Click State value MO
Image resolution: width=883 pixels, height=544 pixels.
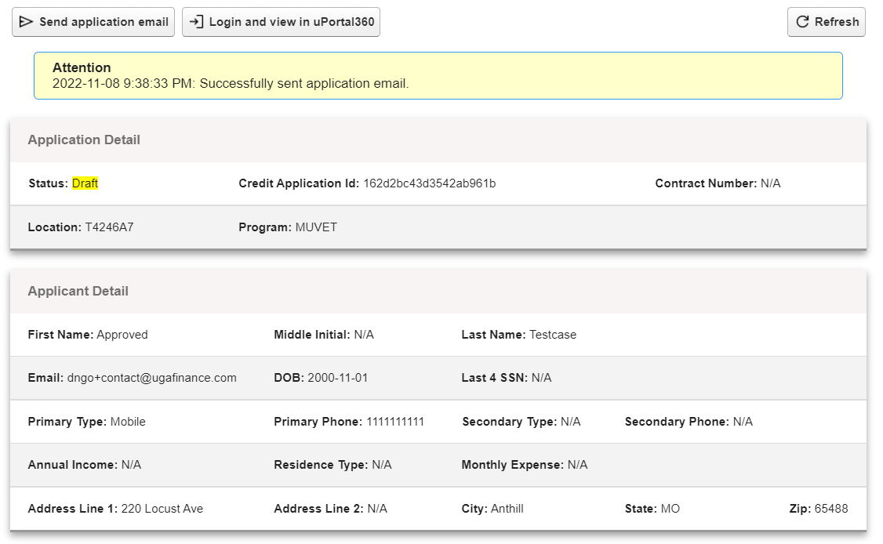[670, 509]
